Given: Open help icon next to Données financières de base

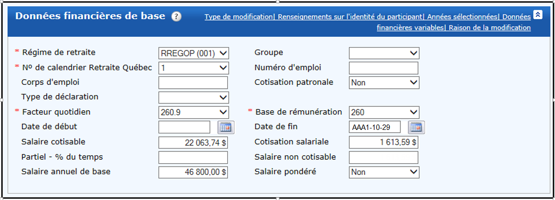Looking at the screenshot, I should (176, 17).
